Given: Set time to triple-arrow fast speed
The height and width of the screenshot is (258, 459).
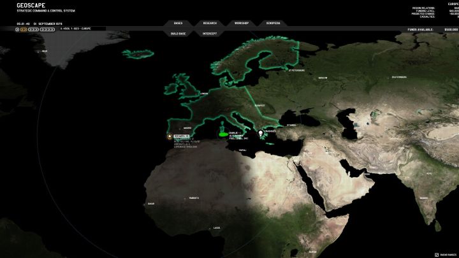Looking at the screenshot, I should click(x=33, y=29).
